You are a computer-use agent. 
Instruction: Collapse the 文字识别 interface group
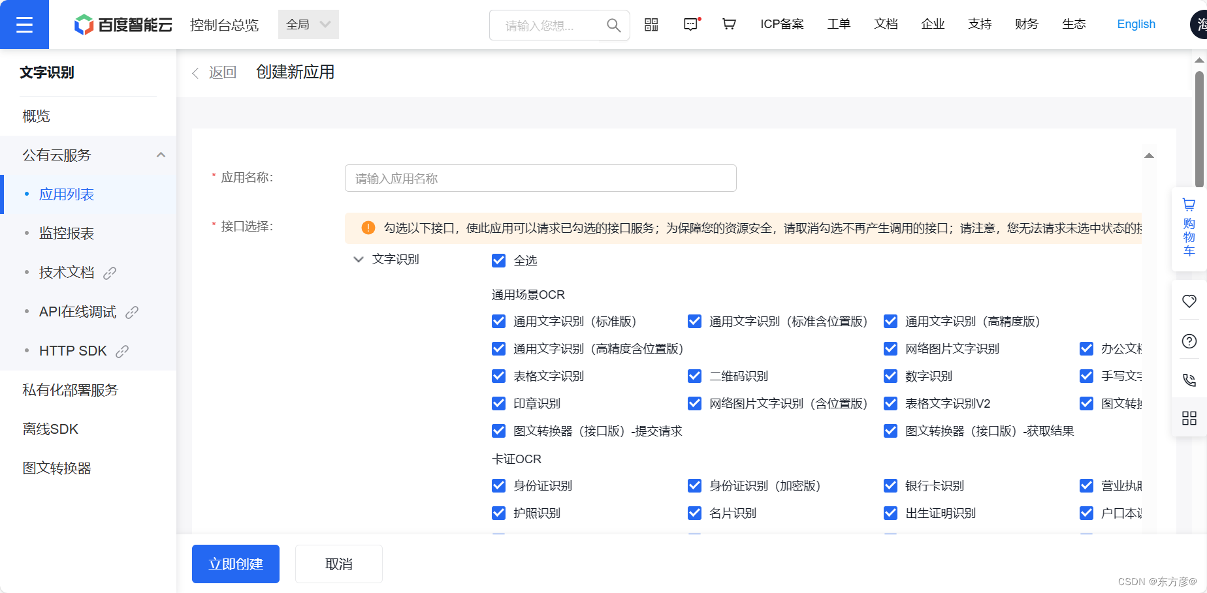point(358,259)
